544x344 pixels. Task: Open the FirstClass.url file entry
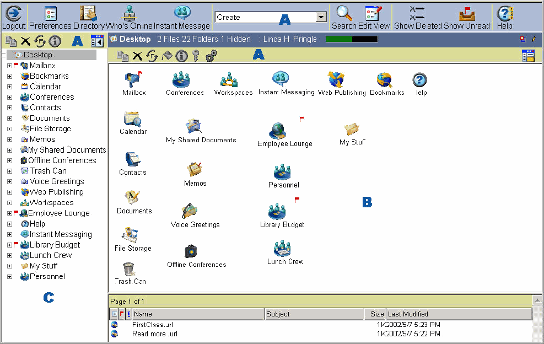[x=154, y=325]
